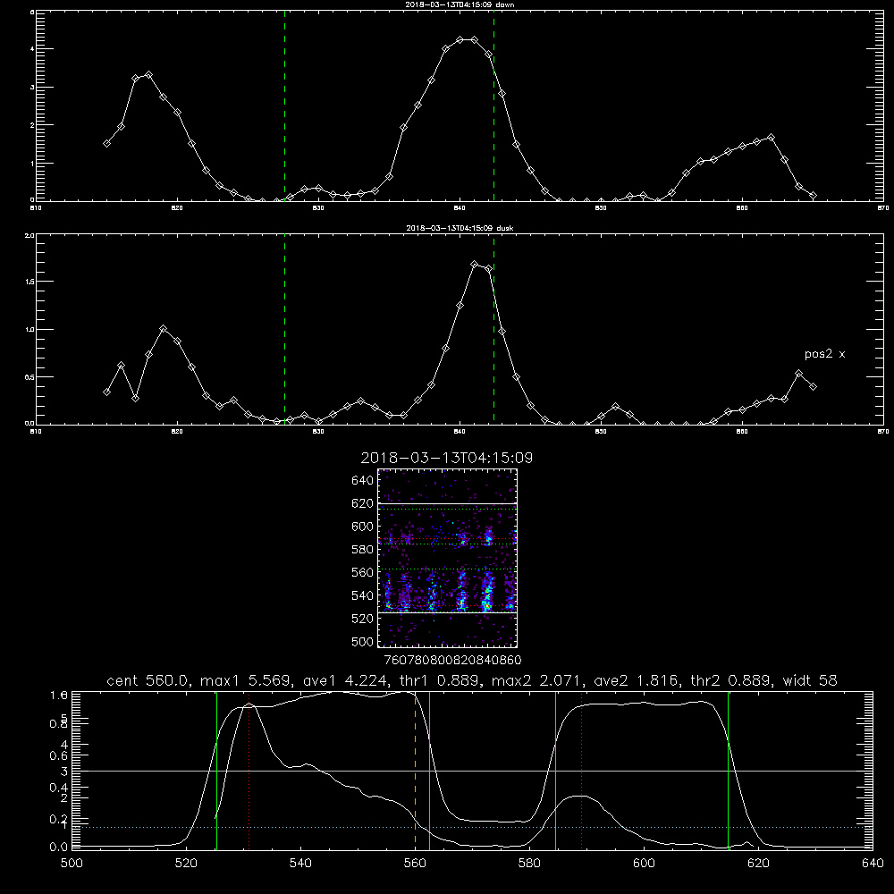Screen dimensions: 894x894
Task: Click image y-axis label 520
Action: point(363,619)
